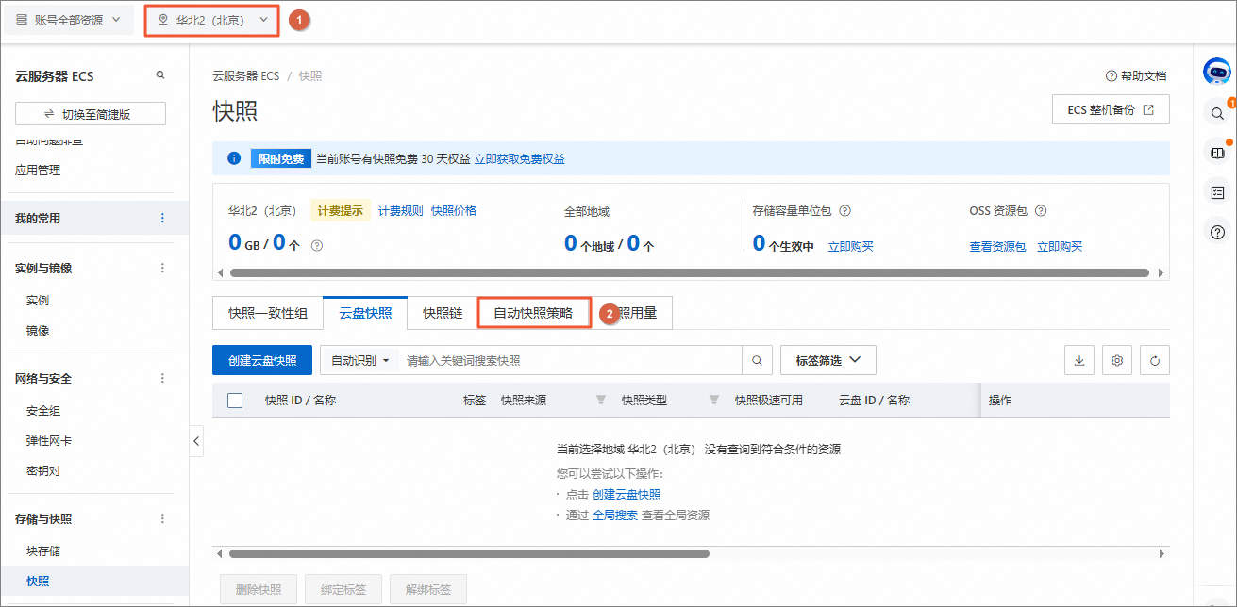Open the 华北2（北京） region selector

[x=212, y=20]
